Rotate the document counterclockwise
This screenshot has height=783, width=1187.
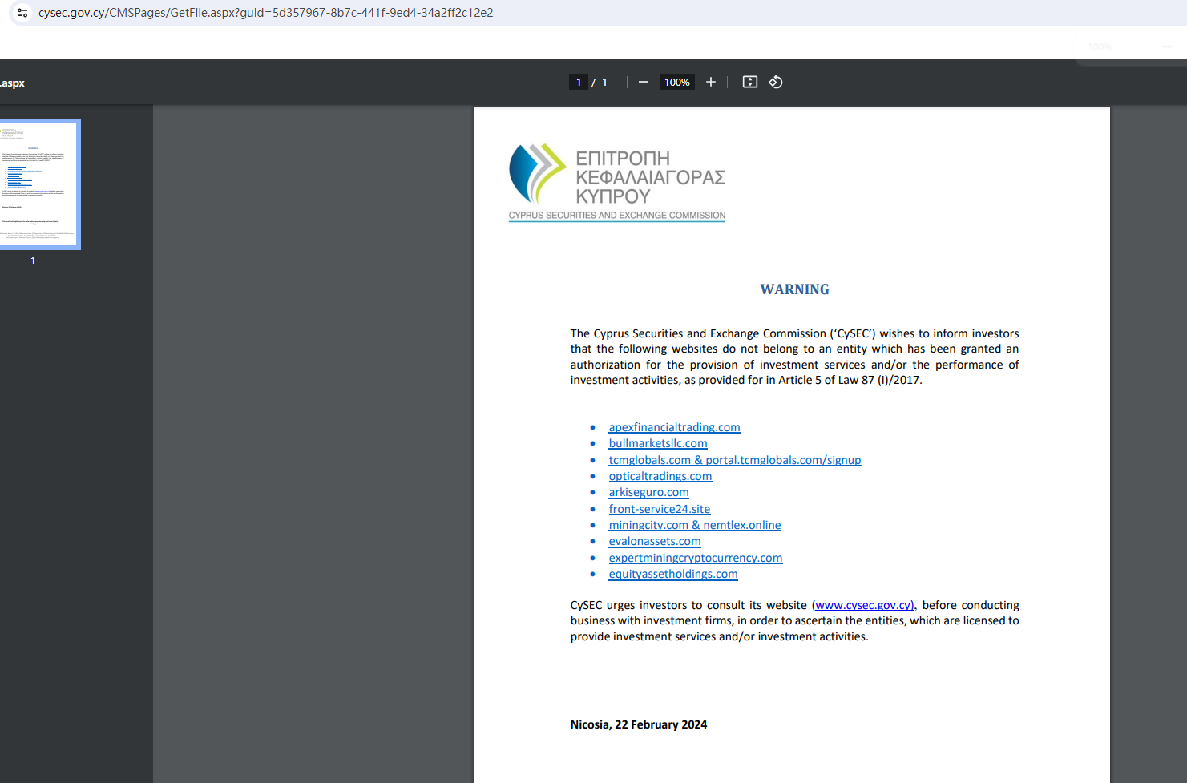776,82
